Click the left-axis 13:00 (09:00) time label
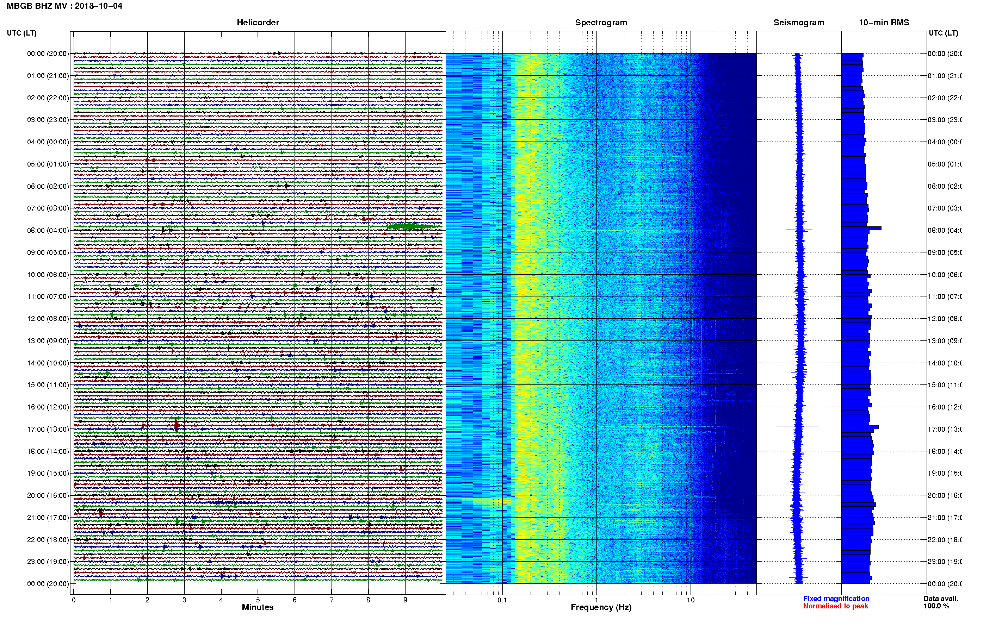 [48, 341]
